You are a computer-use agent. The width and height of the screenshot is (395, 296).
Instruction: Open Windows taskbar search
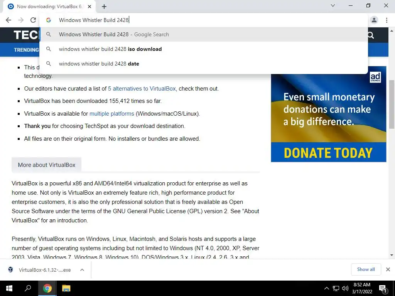[28, 288]
